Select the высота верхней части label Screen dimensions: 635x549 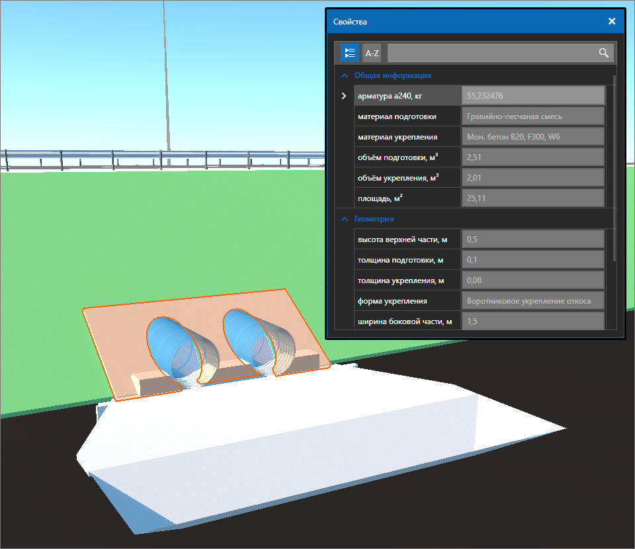(x=402, y=239)
